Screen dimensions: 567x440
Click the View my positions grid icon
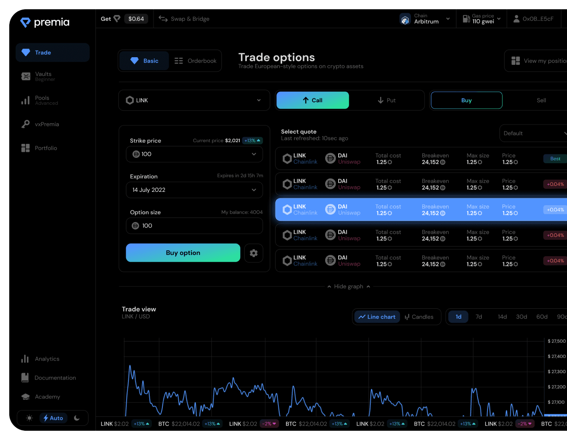tap(516, 61)
